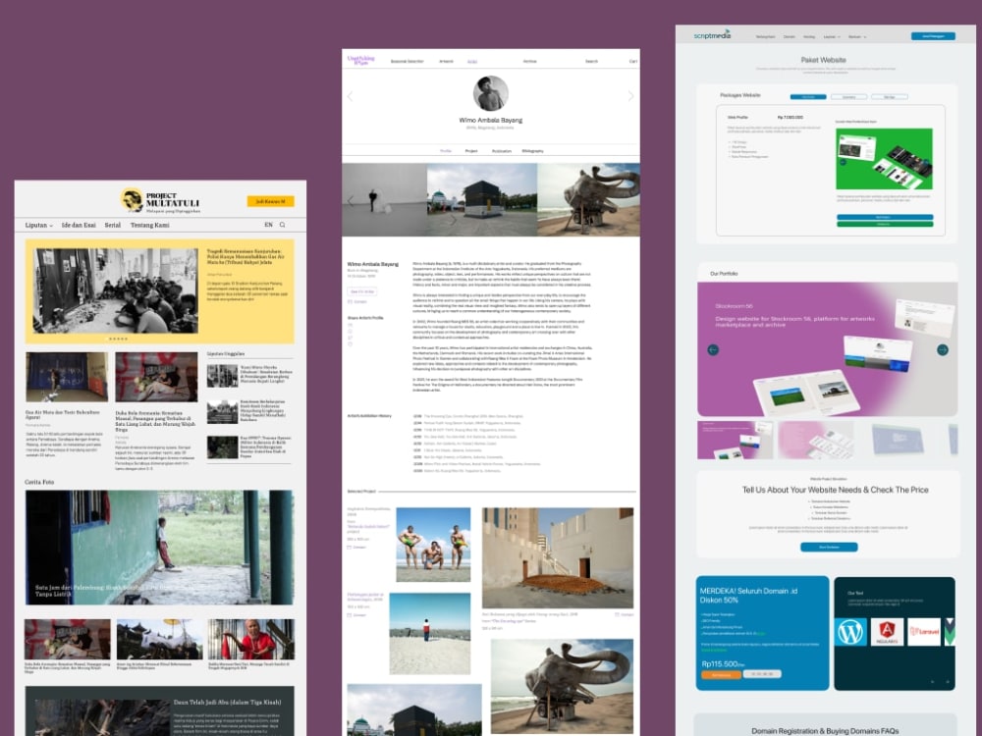Switch language to EN on Multatuli page
The image size is (982, 736).
pos(268,225)
